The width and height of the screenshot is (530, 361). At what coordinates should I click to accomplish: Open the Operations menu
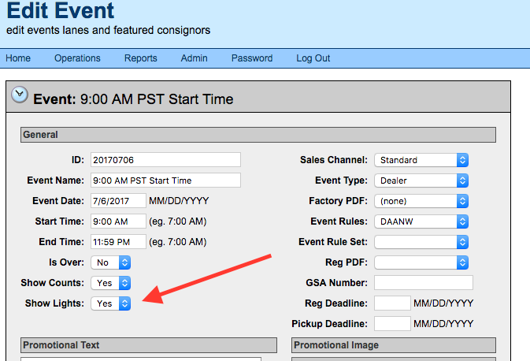point(77,58)
